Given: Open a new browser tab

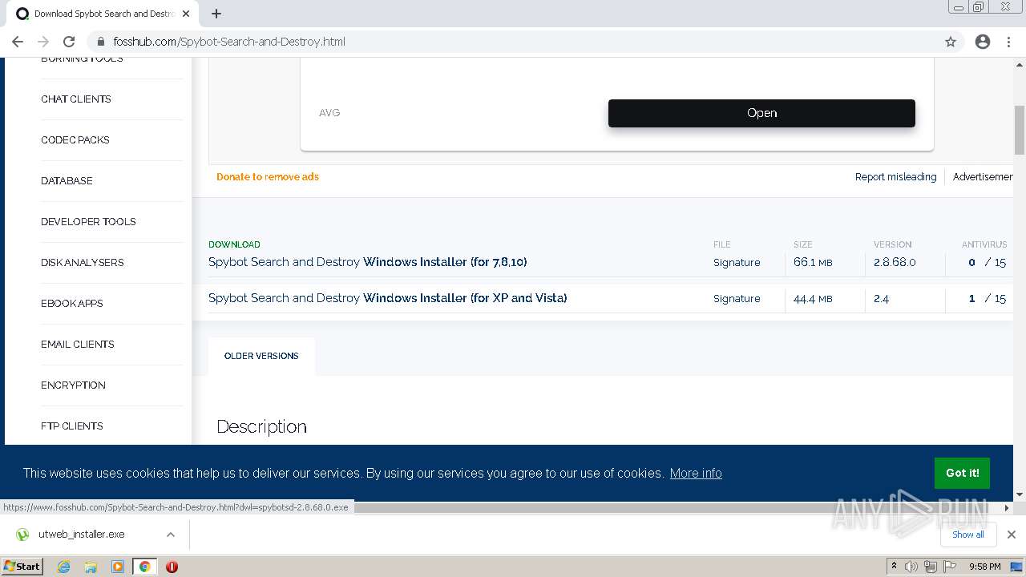Looking at the screenshot, I should (x=216, y=14).
